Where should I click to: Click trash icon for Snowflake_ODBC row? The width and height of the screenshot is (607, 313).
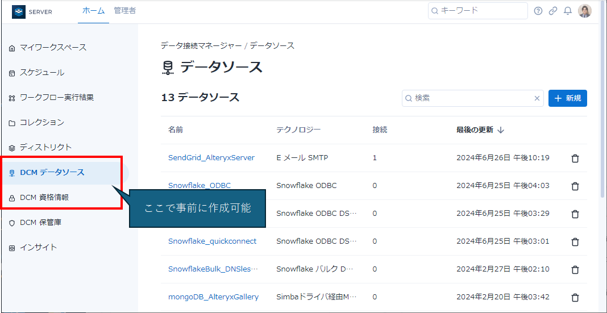point(575,186)
